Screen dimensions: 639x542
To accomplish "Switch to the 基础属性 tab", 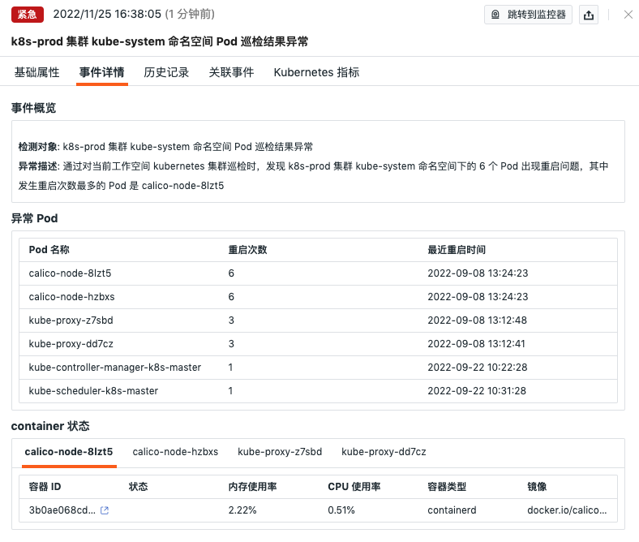I will point(37,72).
